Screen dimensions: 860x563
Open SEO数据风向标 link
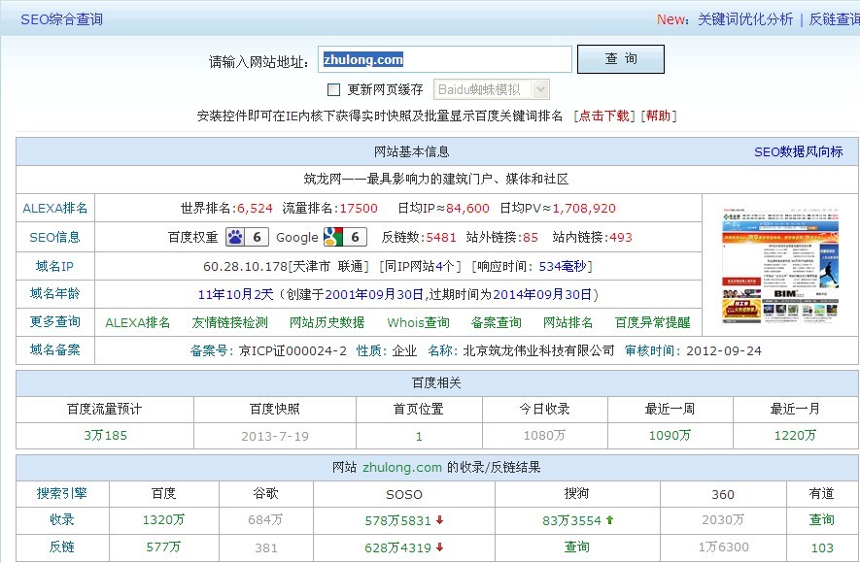799,151
